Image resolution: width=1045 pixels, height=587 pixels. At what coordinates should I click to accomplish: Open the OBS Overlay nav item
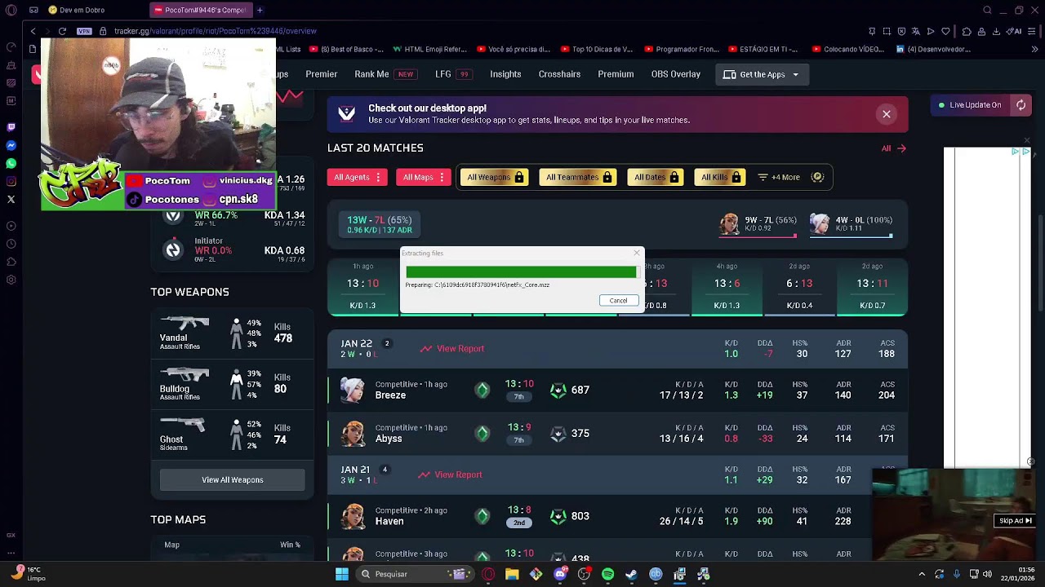click(x=676, y=74)
